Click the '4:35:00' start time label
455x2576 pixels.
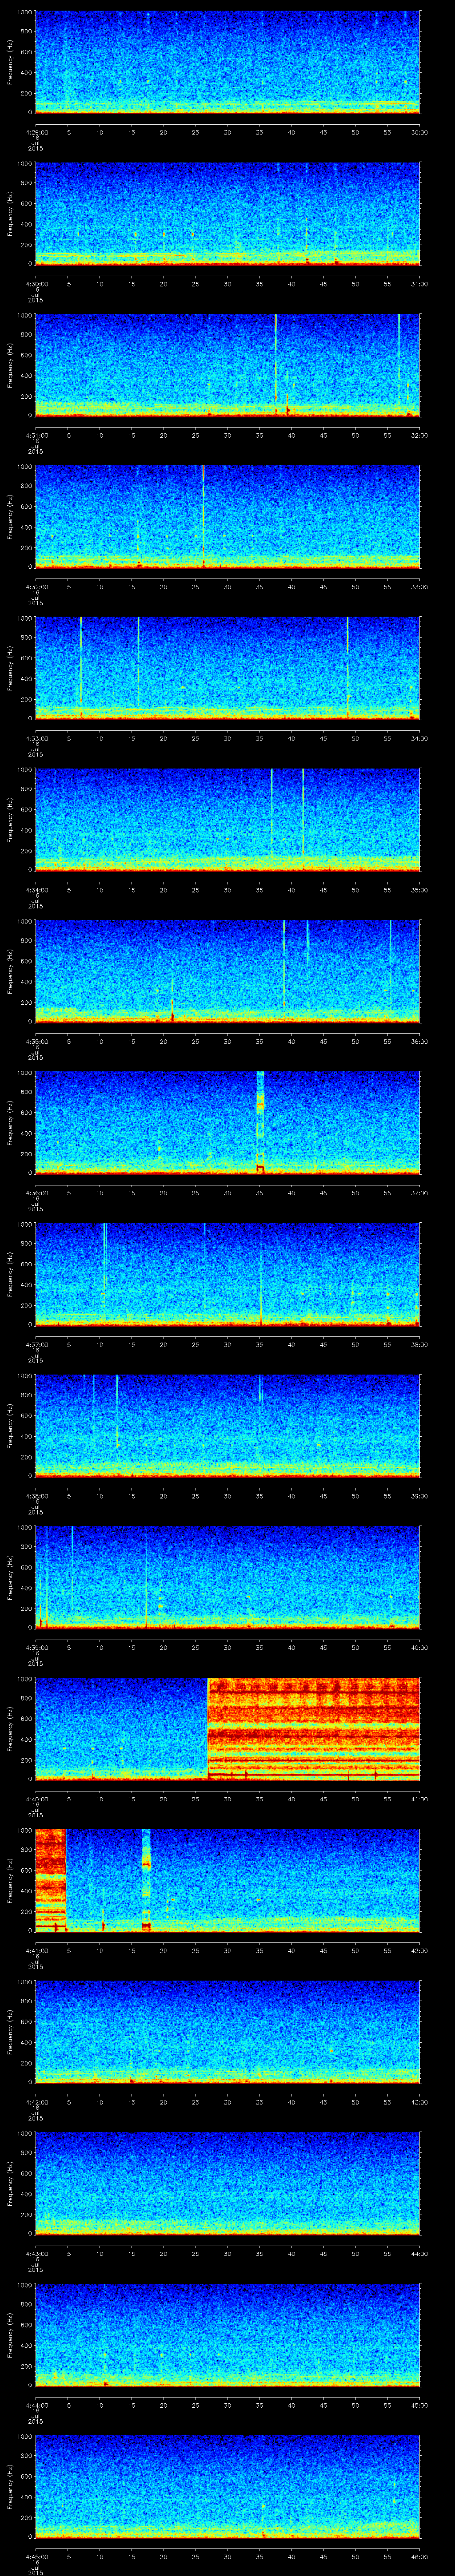click(36, 1041)
